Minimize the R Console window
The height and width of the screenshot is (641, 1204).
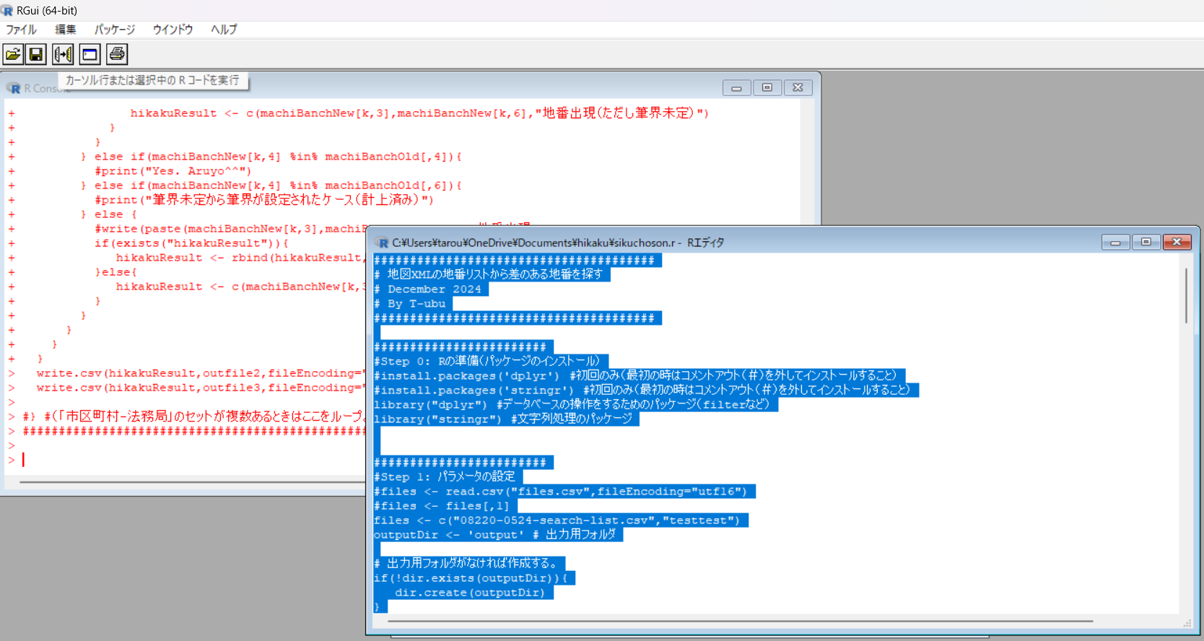click(x=736, y=88)
